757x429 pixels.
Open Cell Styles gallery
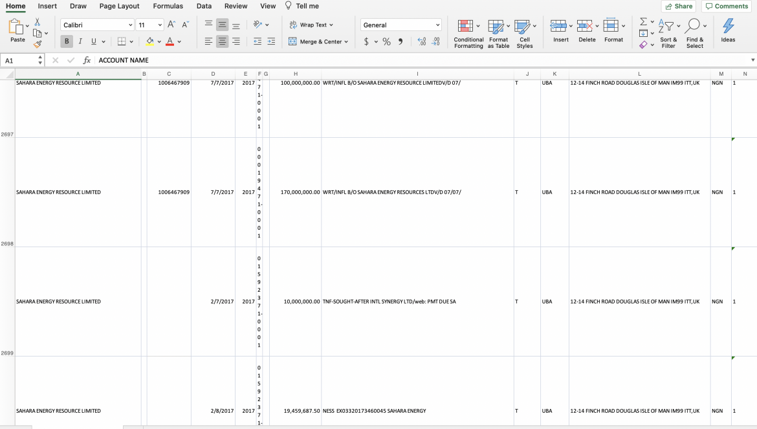coord(525,34)
